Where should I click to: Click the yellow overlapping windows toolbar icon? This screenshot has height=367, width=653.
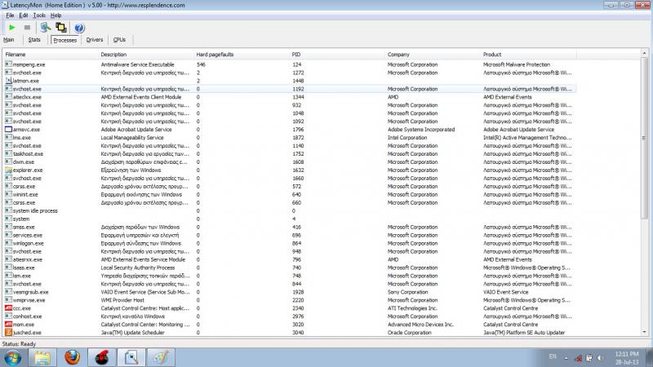click(x=61, y=28)
